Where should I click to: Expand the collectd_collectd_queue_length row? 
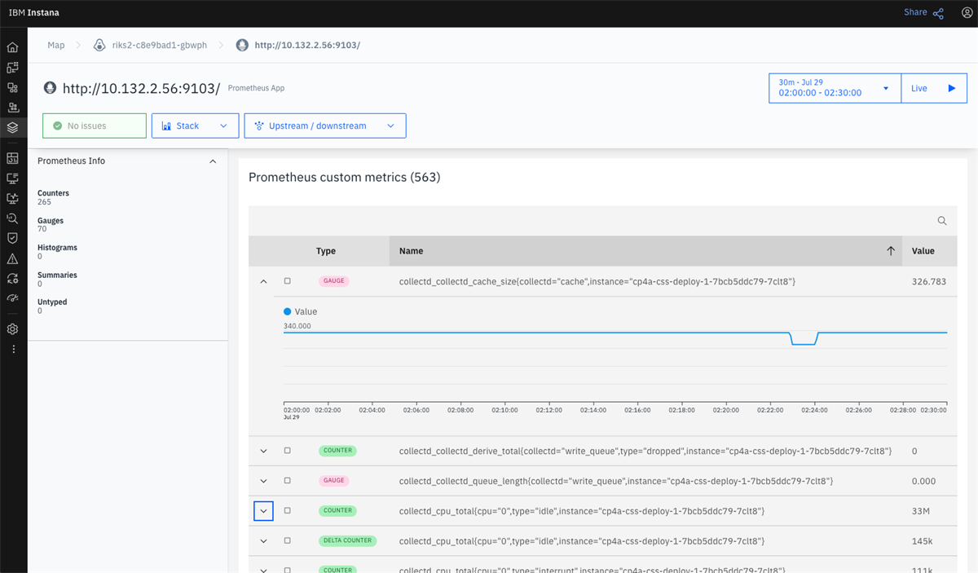263,481
